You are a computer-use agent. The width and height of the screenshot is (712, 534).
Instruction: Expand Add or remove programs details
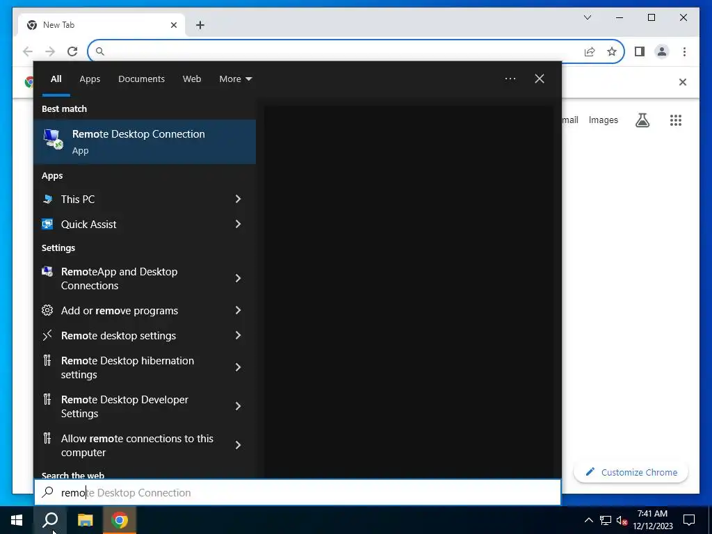[238, 310]
